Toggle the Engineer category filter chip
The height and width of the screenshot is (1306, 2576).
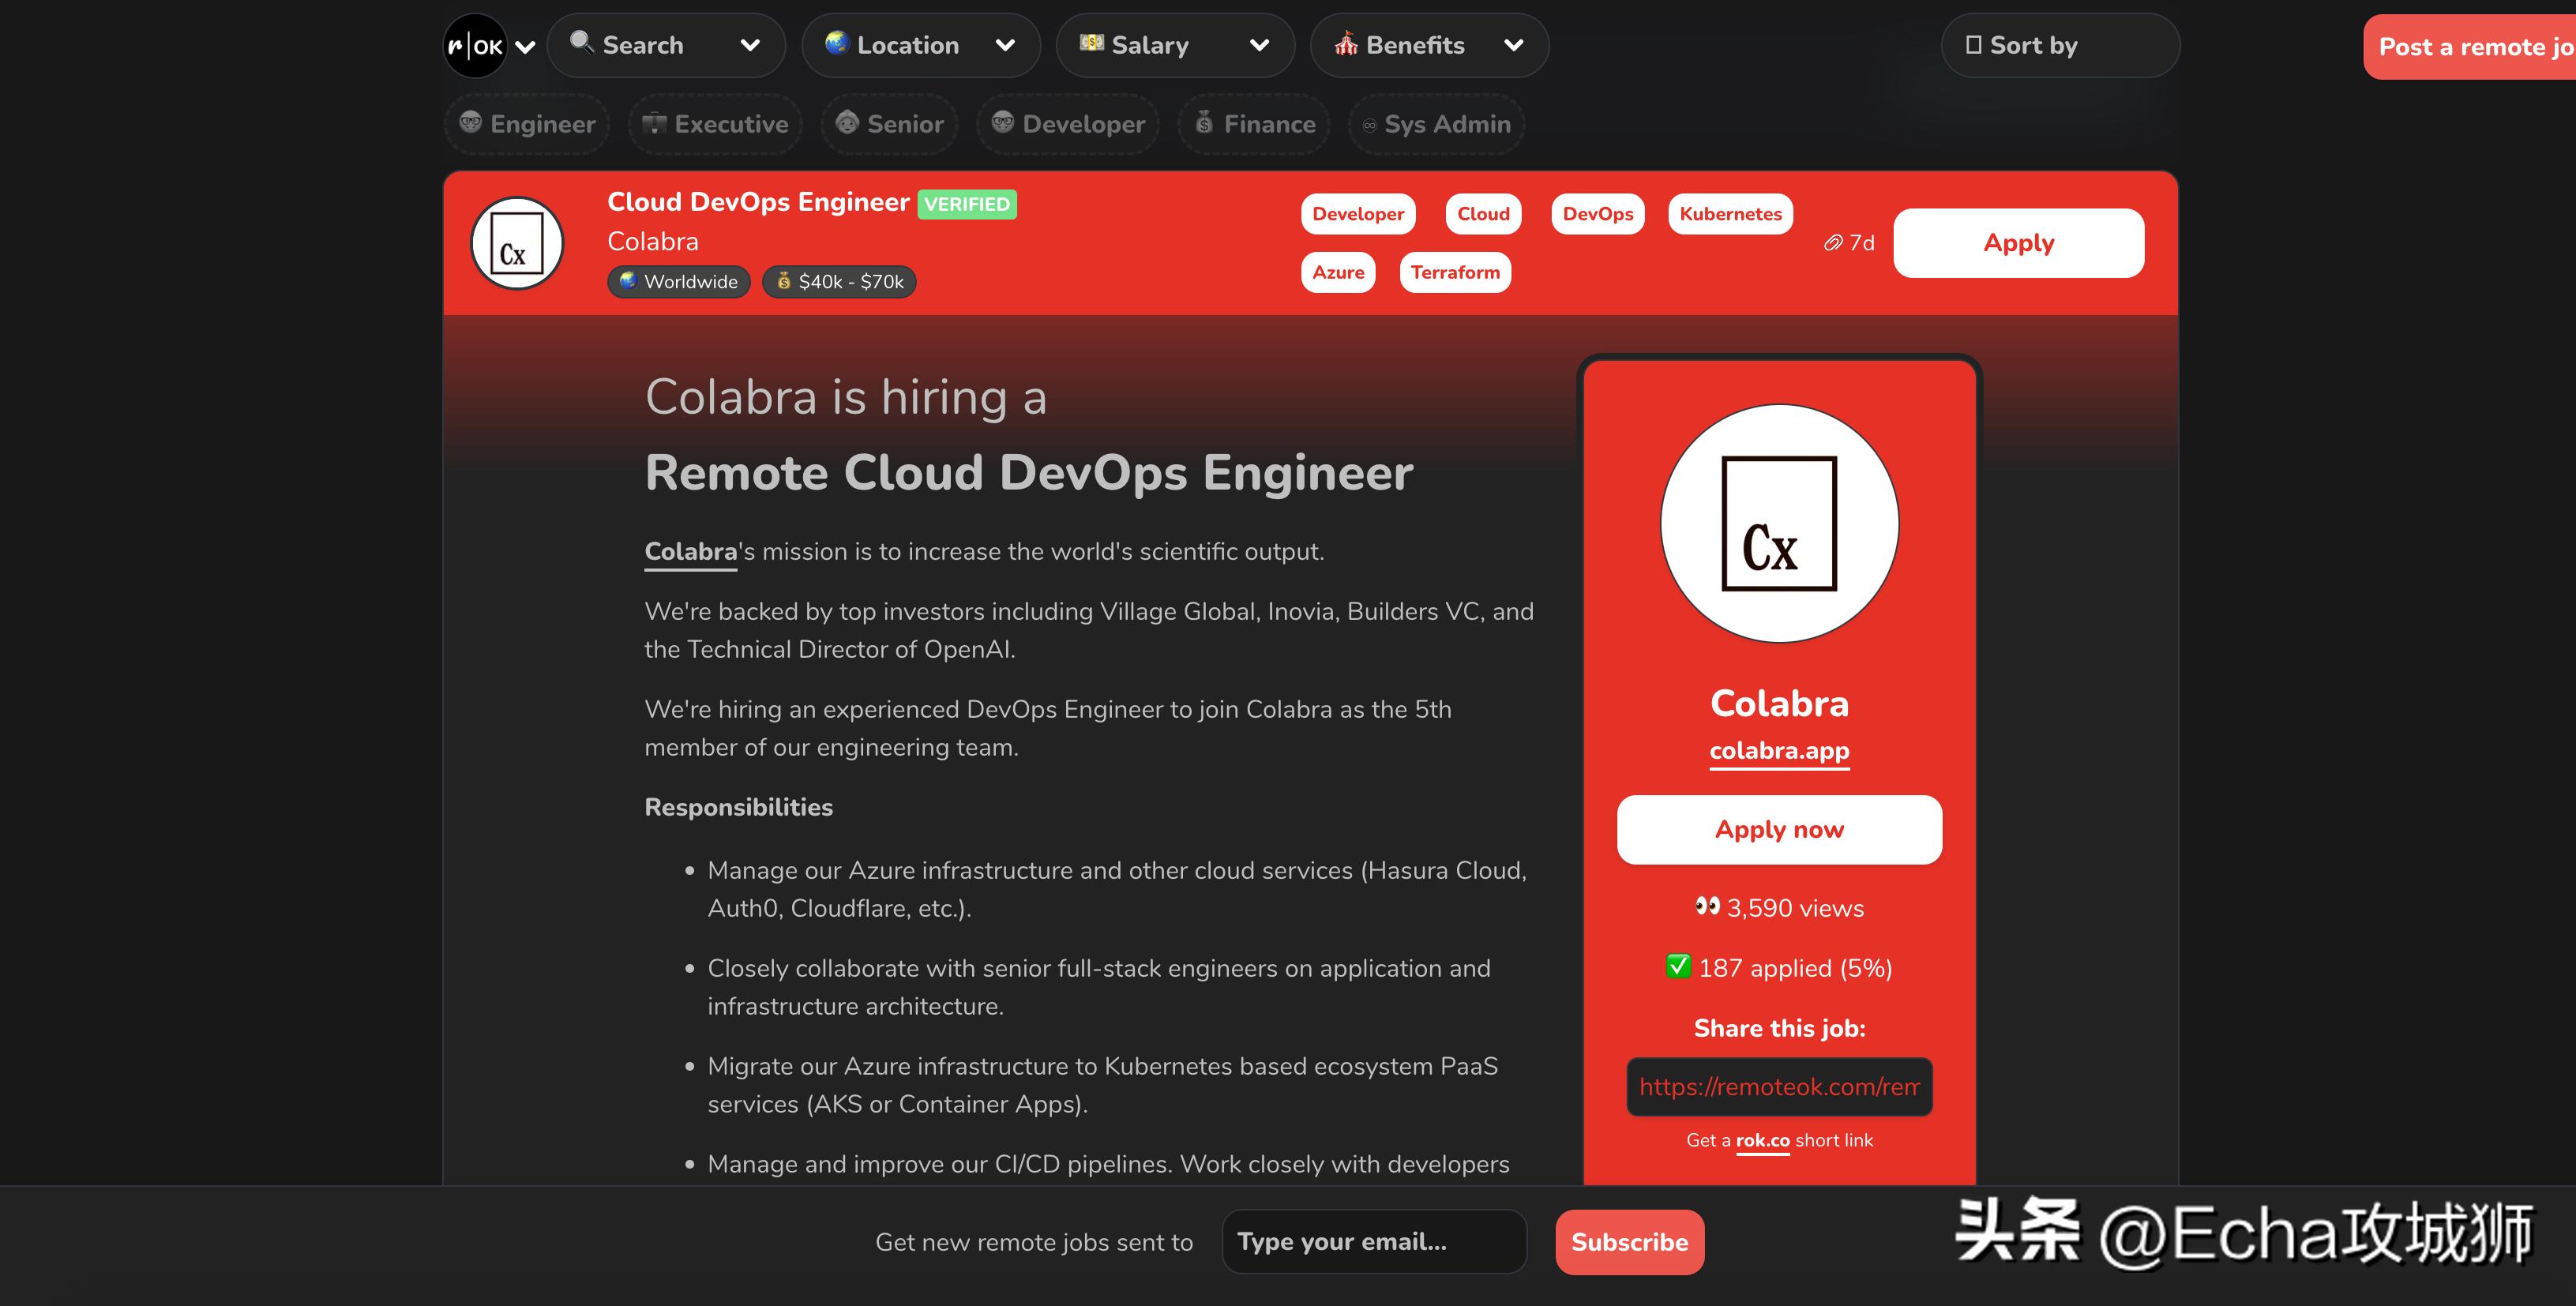point(527,124)
